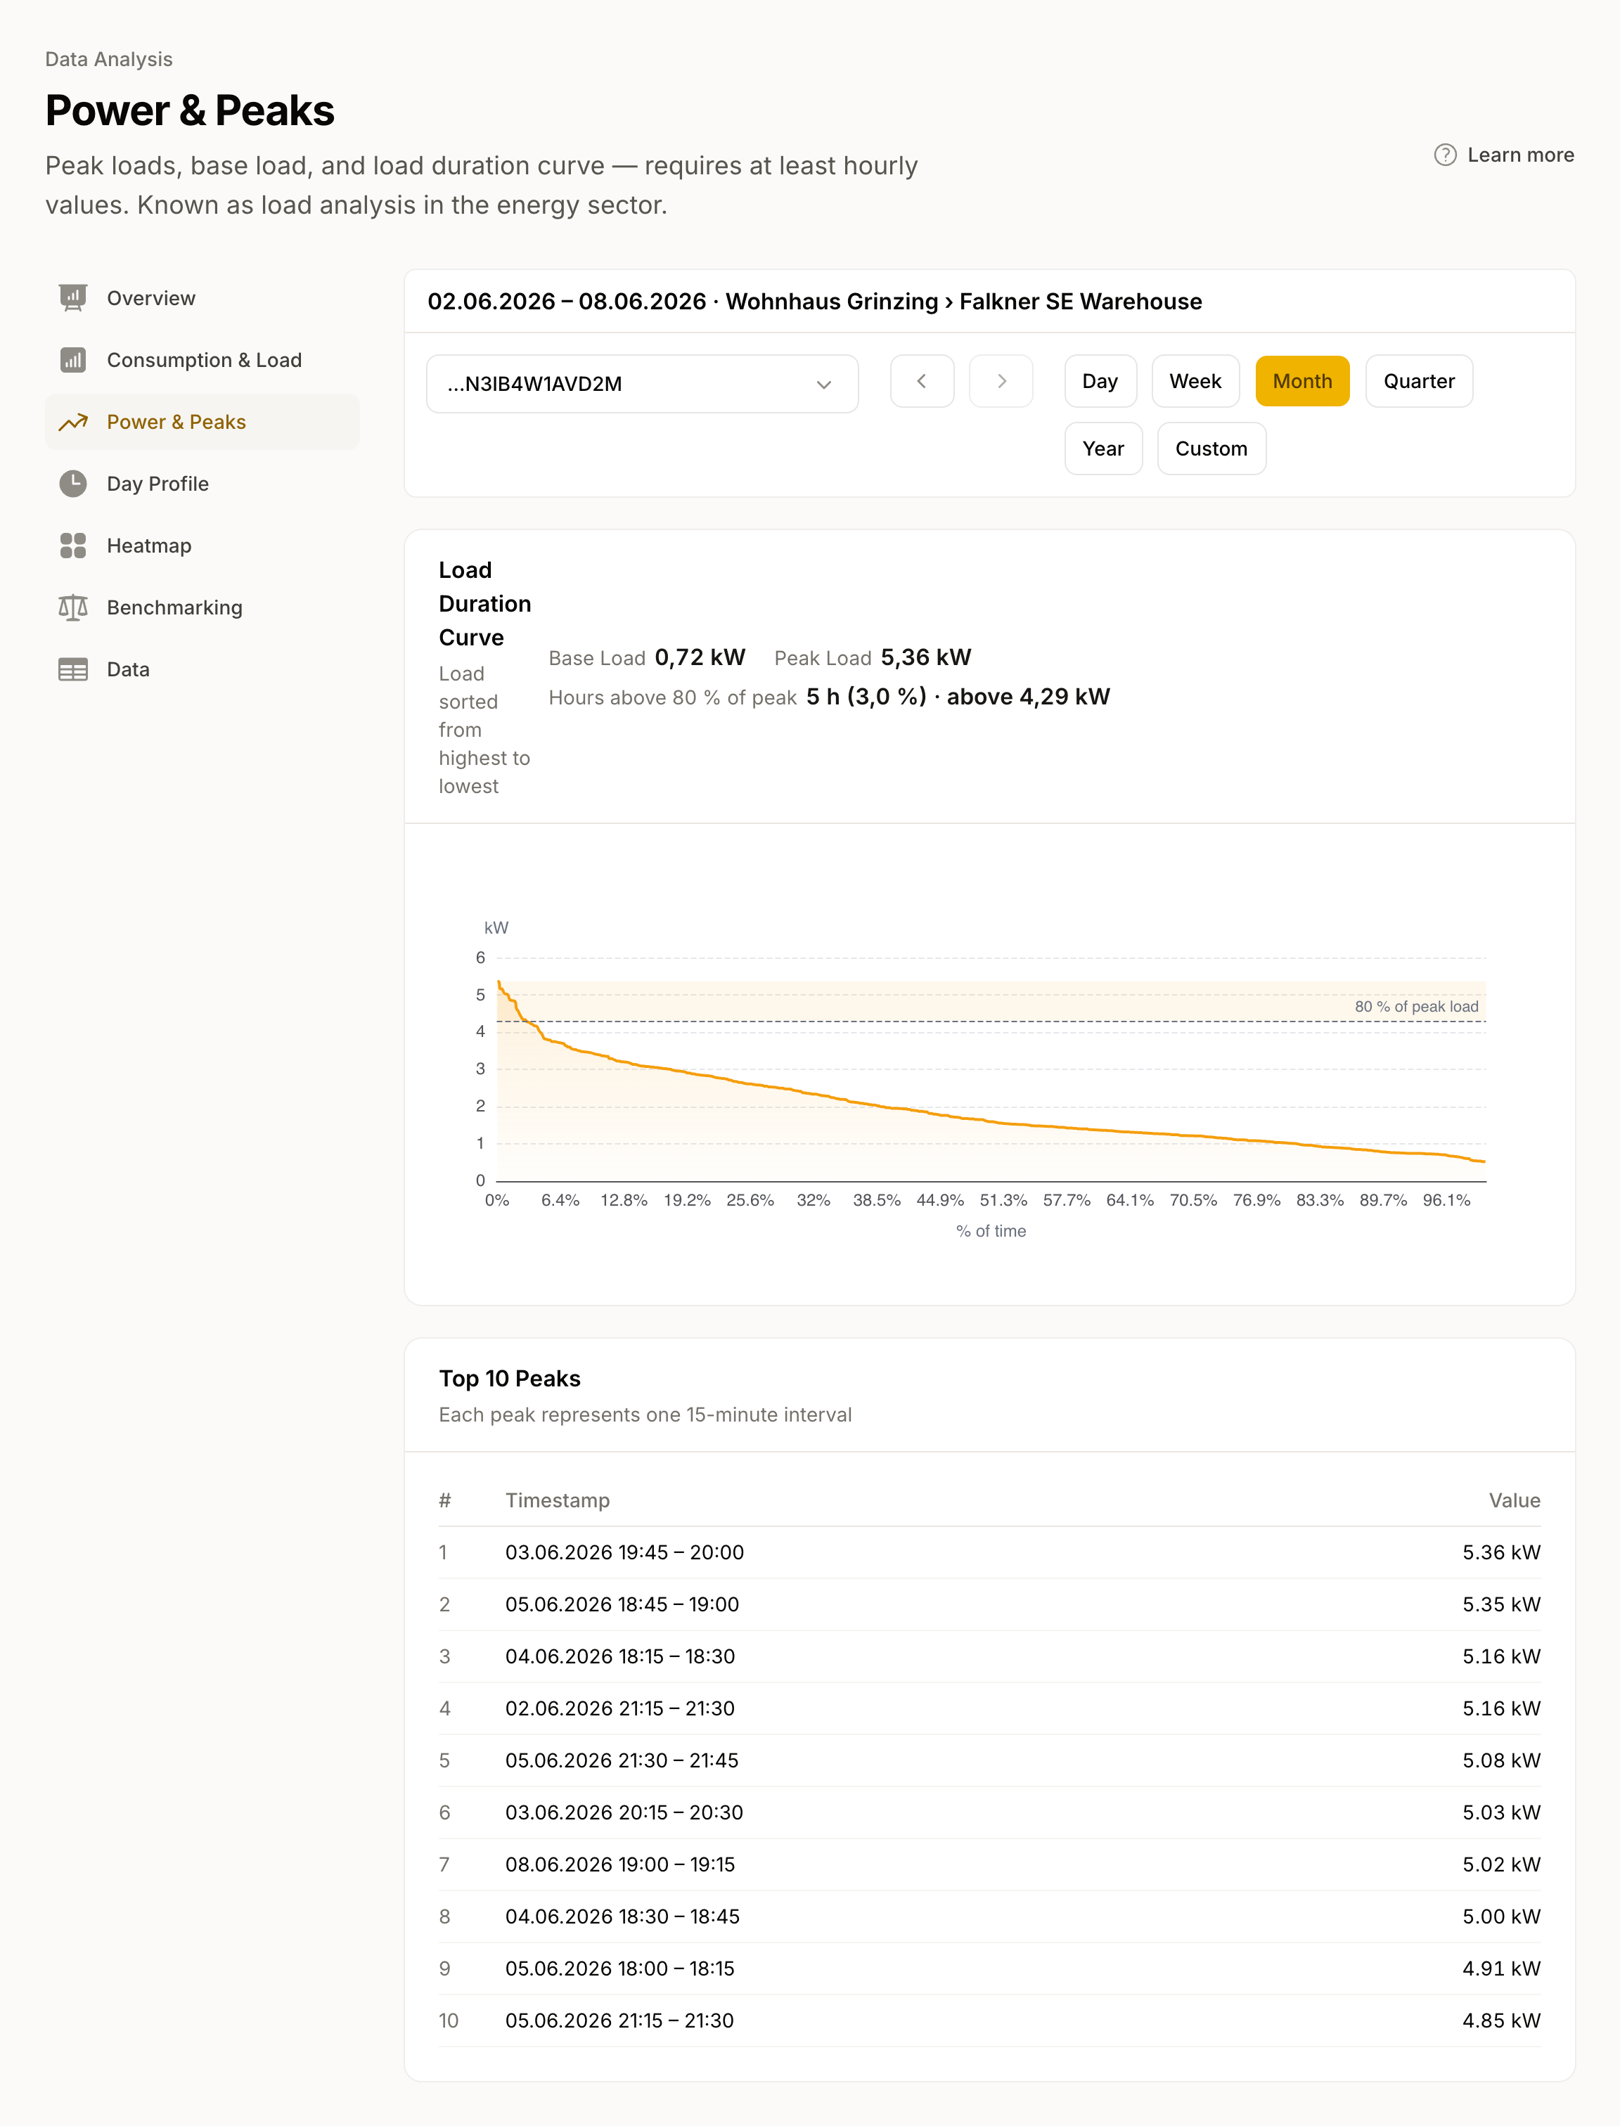Click the 51.3% x-axis tick label

coord(1003,1200)
